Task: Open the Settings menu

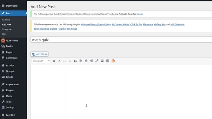Action: (10, 107)
